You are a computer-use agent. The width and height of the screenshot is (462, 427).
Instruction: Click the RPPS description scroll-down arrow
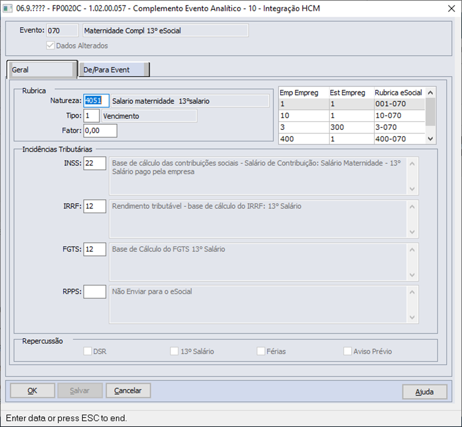[x=412, y=317]
